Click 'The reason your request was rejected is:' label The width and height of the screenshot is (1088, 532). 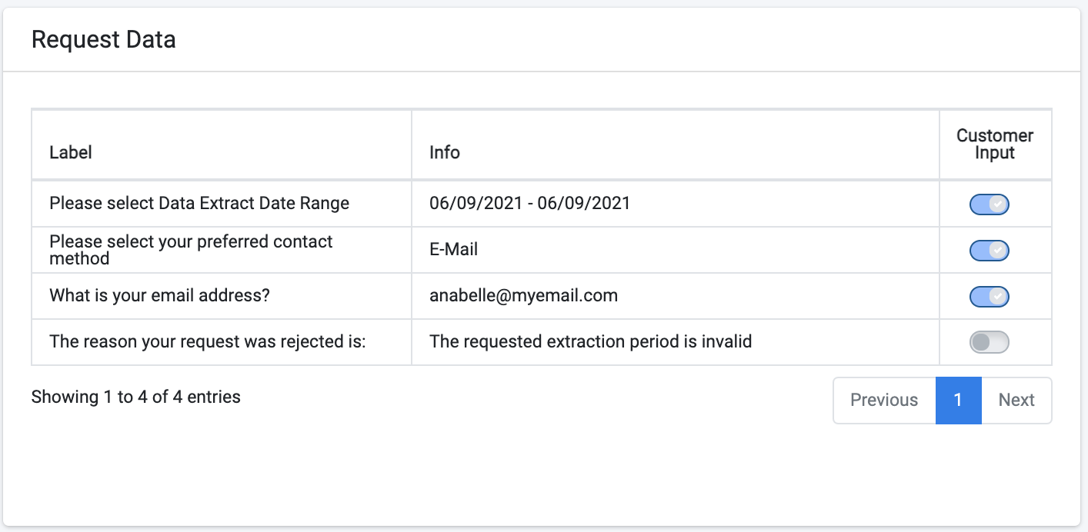[x=207, y=341]
